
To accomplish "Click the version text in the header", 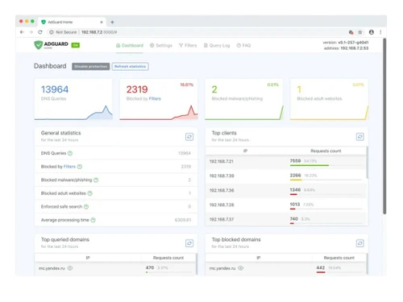I will (346, 43).
